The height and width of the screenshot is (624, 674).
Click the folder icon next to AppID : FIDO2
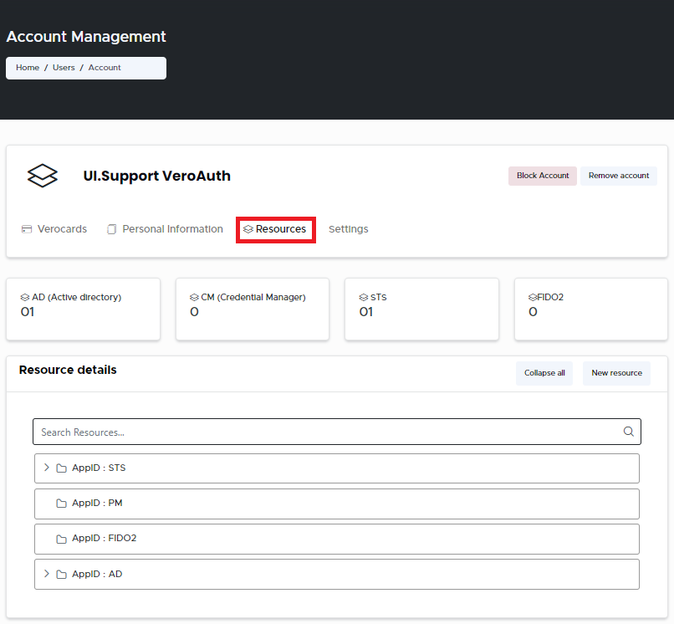click(60, 539)
